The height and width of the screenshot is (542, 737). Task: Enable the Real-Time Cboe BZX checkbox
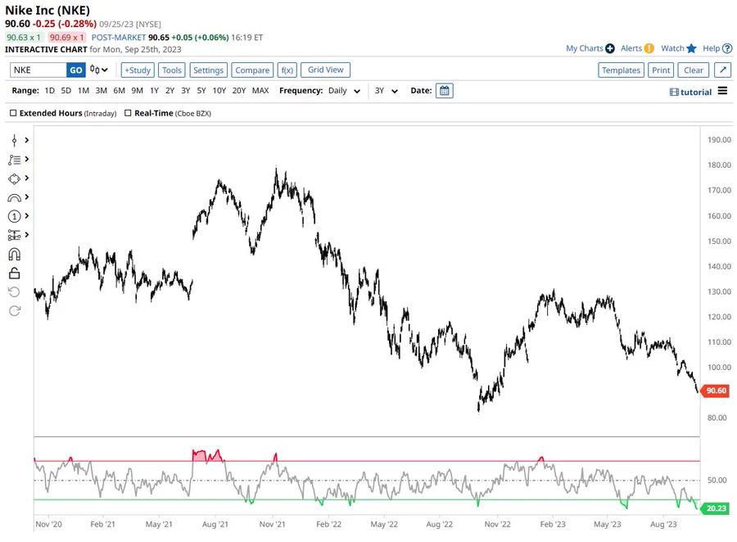tap(128, 113)
